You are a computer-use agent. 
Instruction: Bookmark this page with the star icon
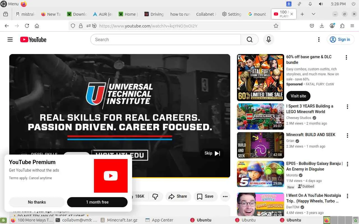tap(276, 26)
